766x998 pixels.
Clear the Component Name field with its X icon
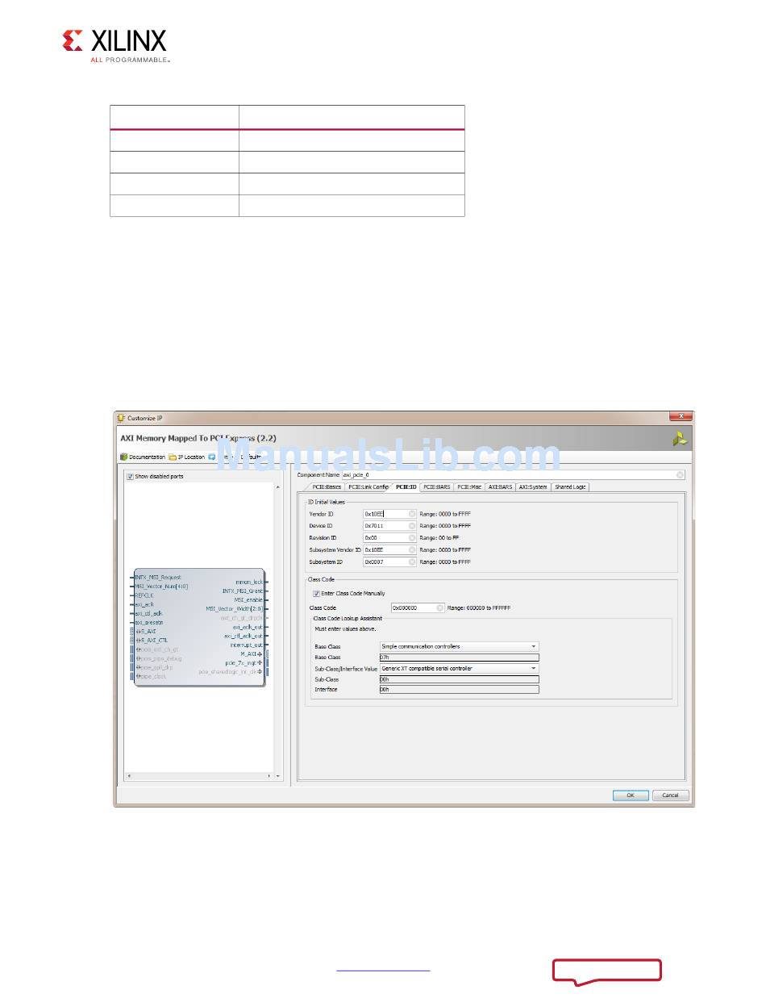[x=680, y=475]
